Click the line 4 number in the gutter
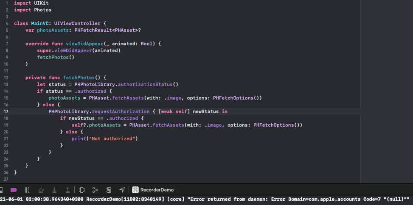This screenshot has height=205, width=413. coord(7,23)
